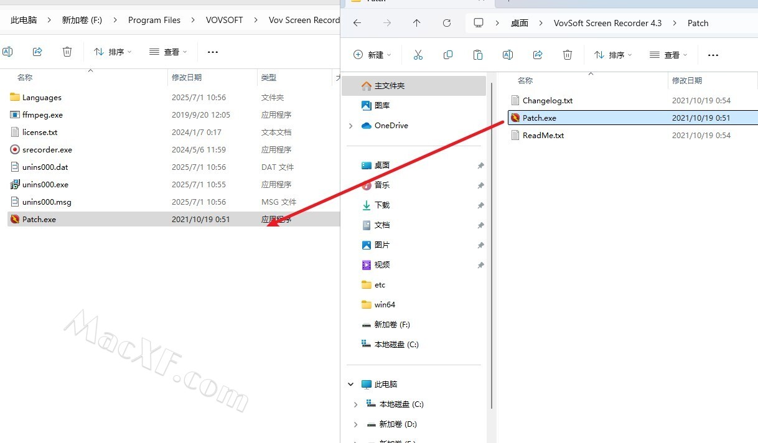Viewport: 758px width, 443px height.
Task: Click 此电脑 breadcrumb in left window
Action: (x=24, y=20)
